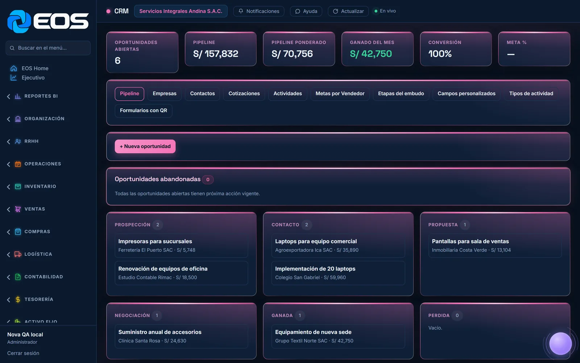Expand the Contabilidad section chevron
This screenshot has width=580, height=363.
[9, 277]
